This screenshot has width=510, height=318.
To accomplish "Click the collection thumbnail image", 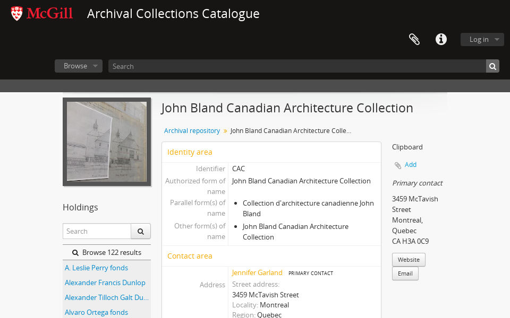I will click(106, 142).
